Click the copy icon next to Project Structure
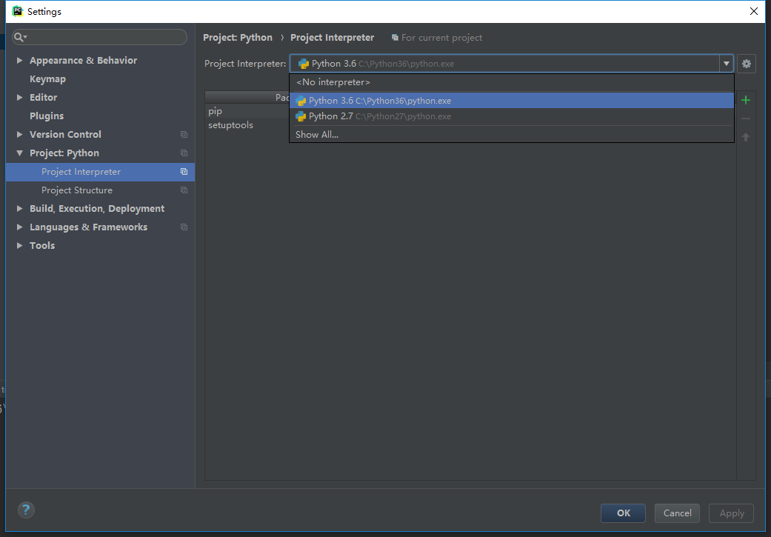The width and height of the screenshot is (771, 537). click(184, 190)
